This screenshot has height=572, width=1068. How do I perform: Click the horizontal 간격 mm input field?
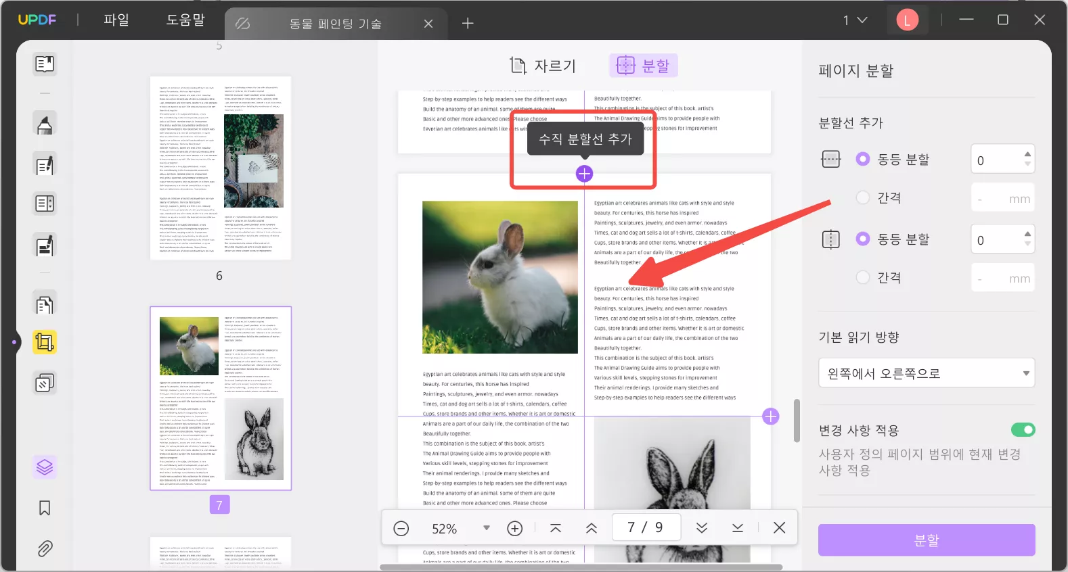[x=1003, y=198]
